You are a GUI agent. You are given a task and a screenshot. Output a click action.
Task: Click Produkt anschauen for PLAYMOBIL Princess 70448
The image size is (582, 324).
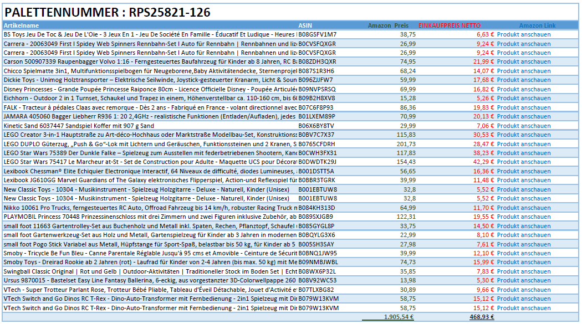click(523, 217)
